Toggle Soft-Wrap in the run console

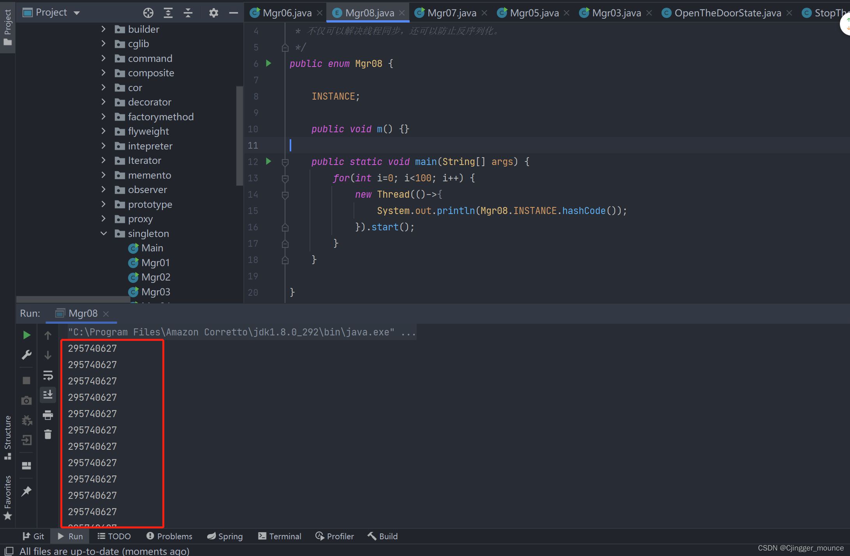(48, 375)
